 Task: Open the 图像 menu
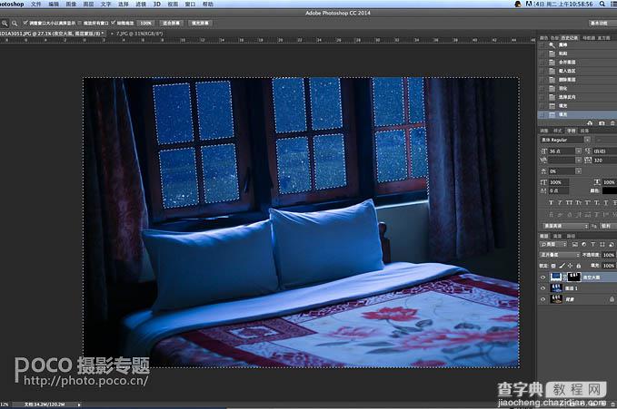pos(71,5)
